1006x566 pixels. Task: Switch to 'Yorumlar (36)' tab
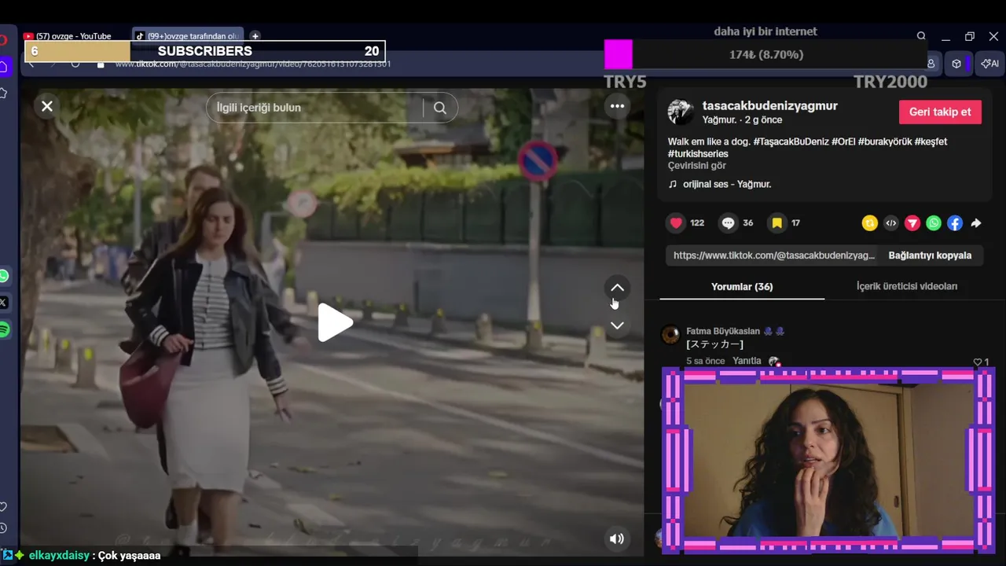pyautogui.click(x=742, y=287)
